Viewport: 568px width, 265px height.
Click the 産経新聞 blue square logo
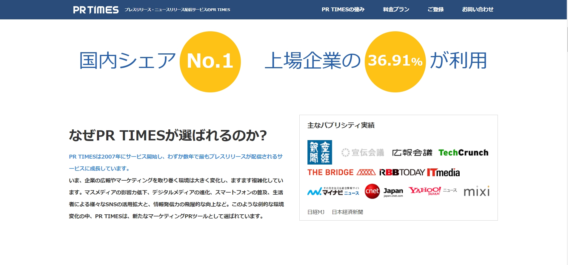click(x=320, y=152)
